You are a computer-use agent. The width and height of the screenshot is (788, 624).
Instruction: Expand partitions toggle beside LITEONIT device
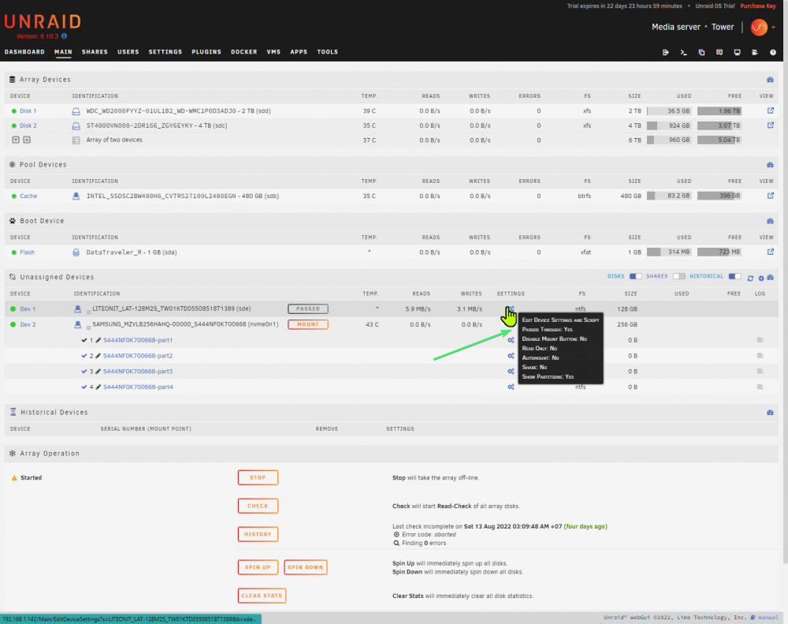[x=88, y=312]
